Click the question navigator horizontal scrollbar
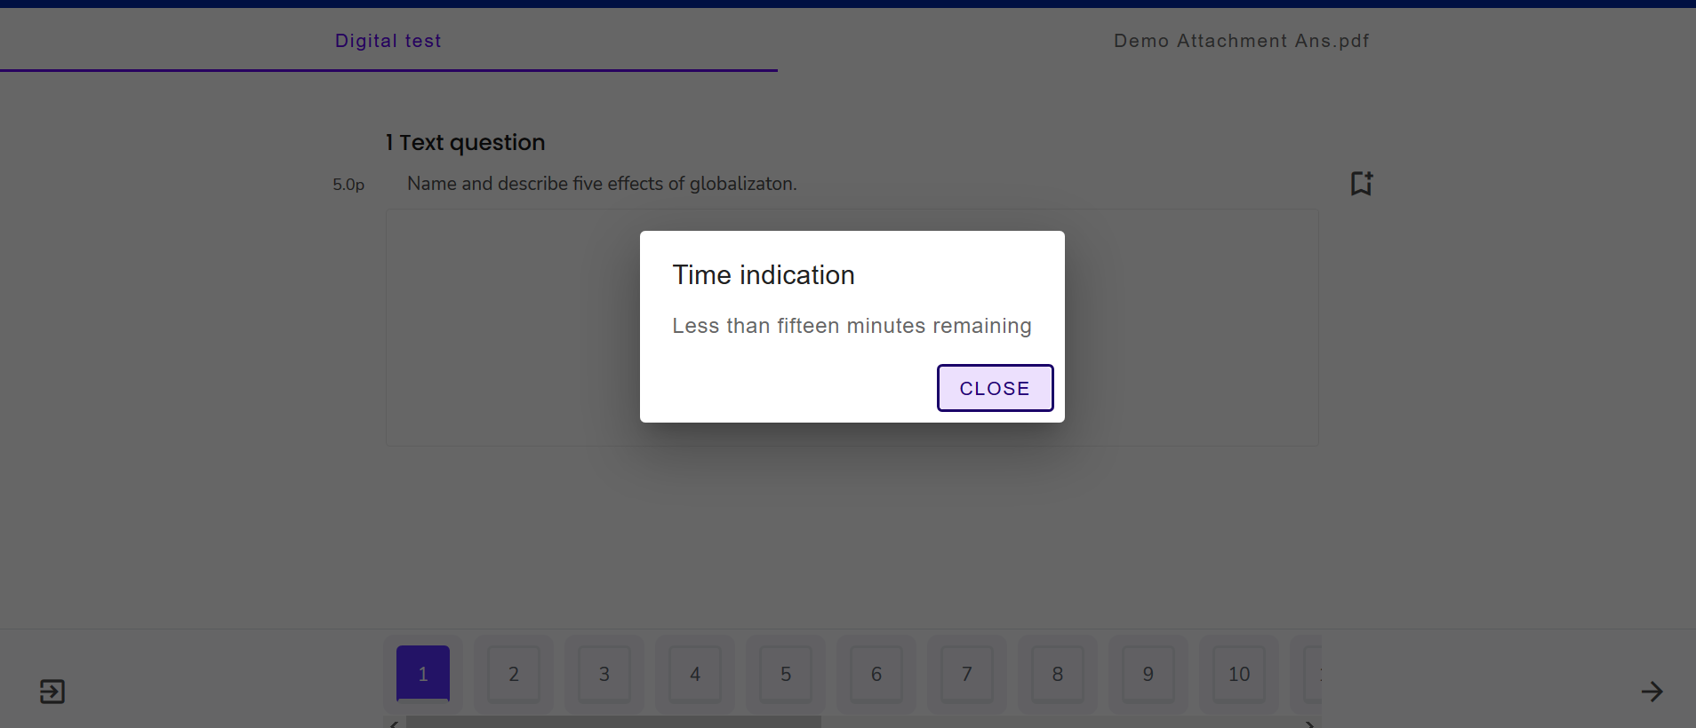Image resolution: width=1696 pixels, height=728 pixels. coord(613,723)
